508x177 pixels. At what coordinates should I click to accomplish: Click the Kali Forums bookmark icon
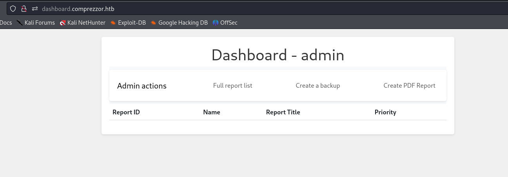(x=20, y=23)
